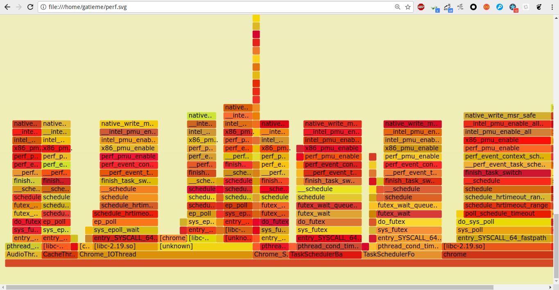Click the black circle extension icon
This screenshot has height=290, width=559.
click(x=473, y=7)
